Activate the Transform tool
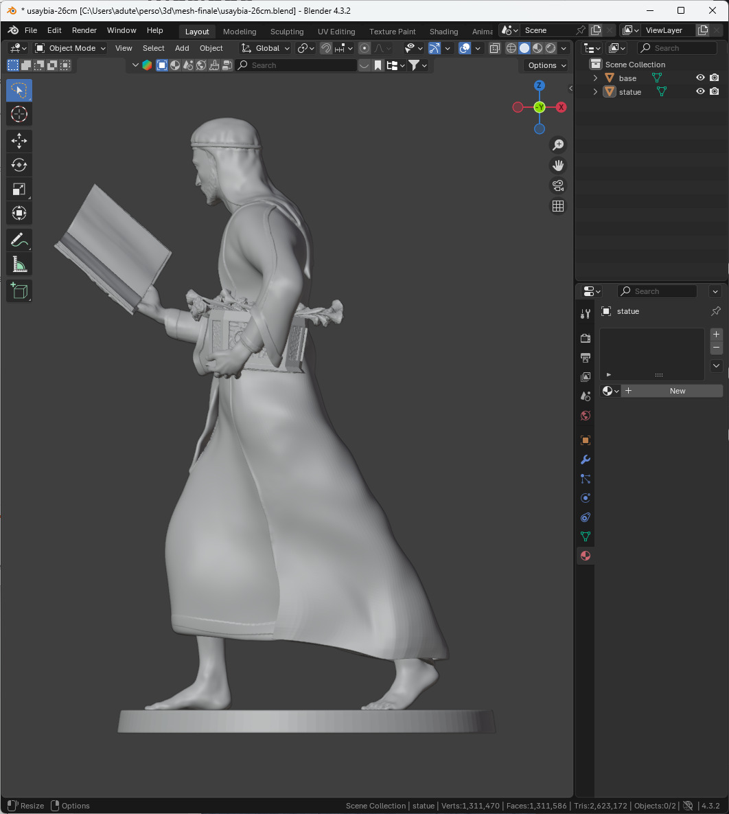 19,213
